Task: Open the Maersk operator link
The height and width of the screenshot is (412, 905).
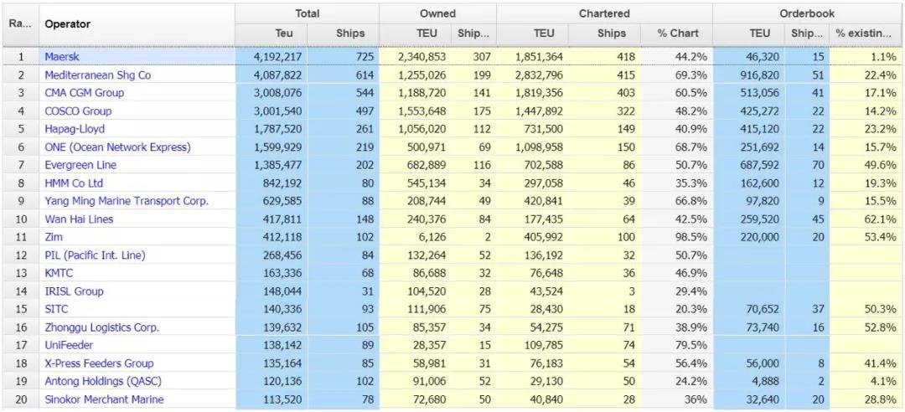Action: [x=62, y=57]
